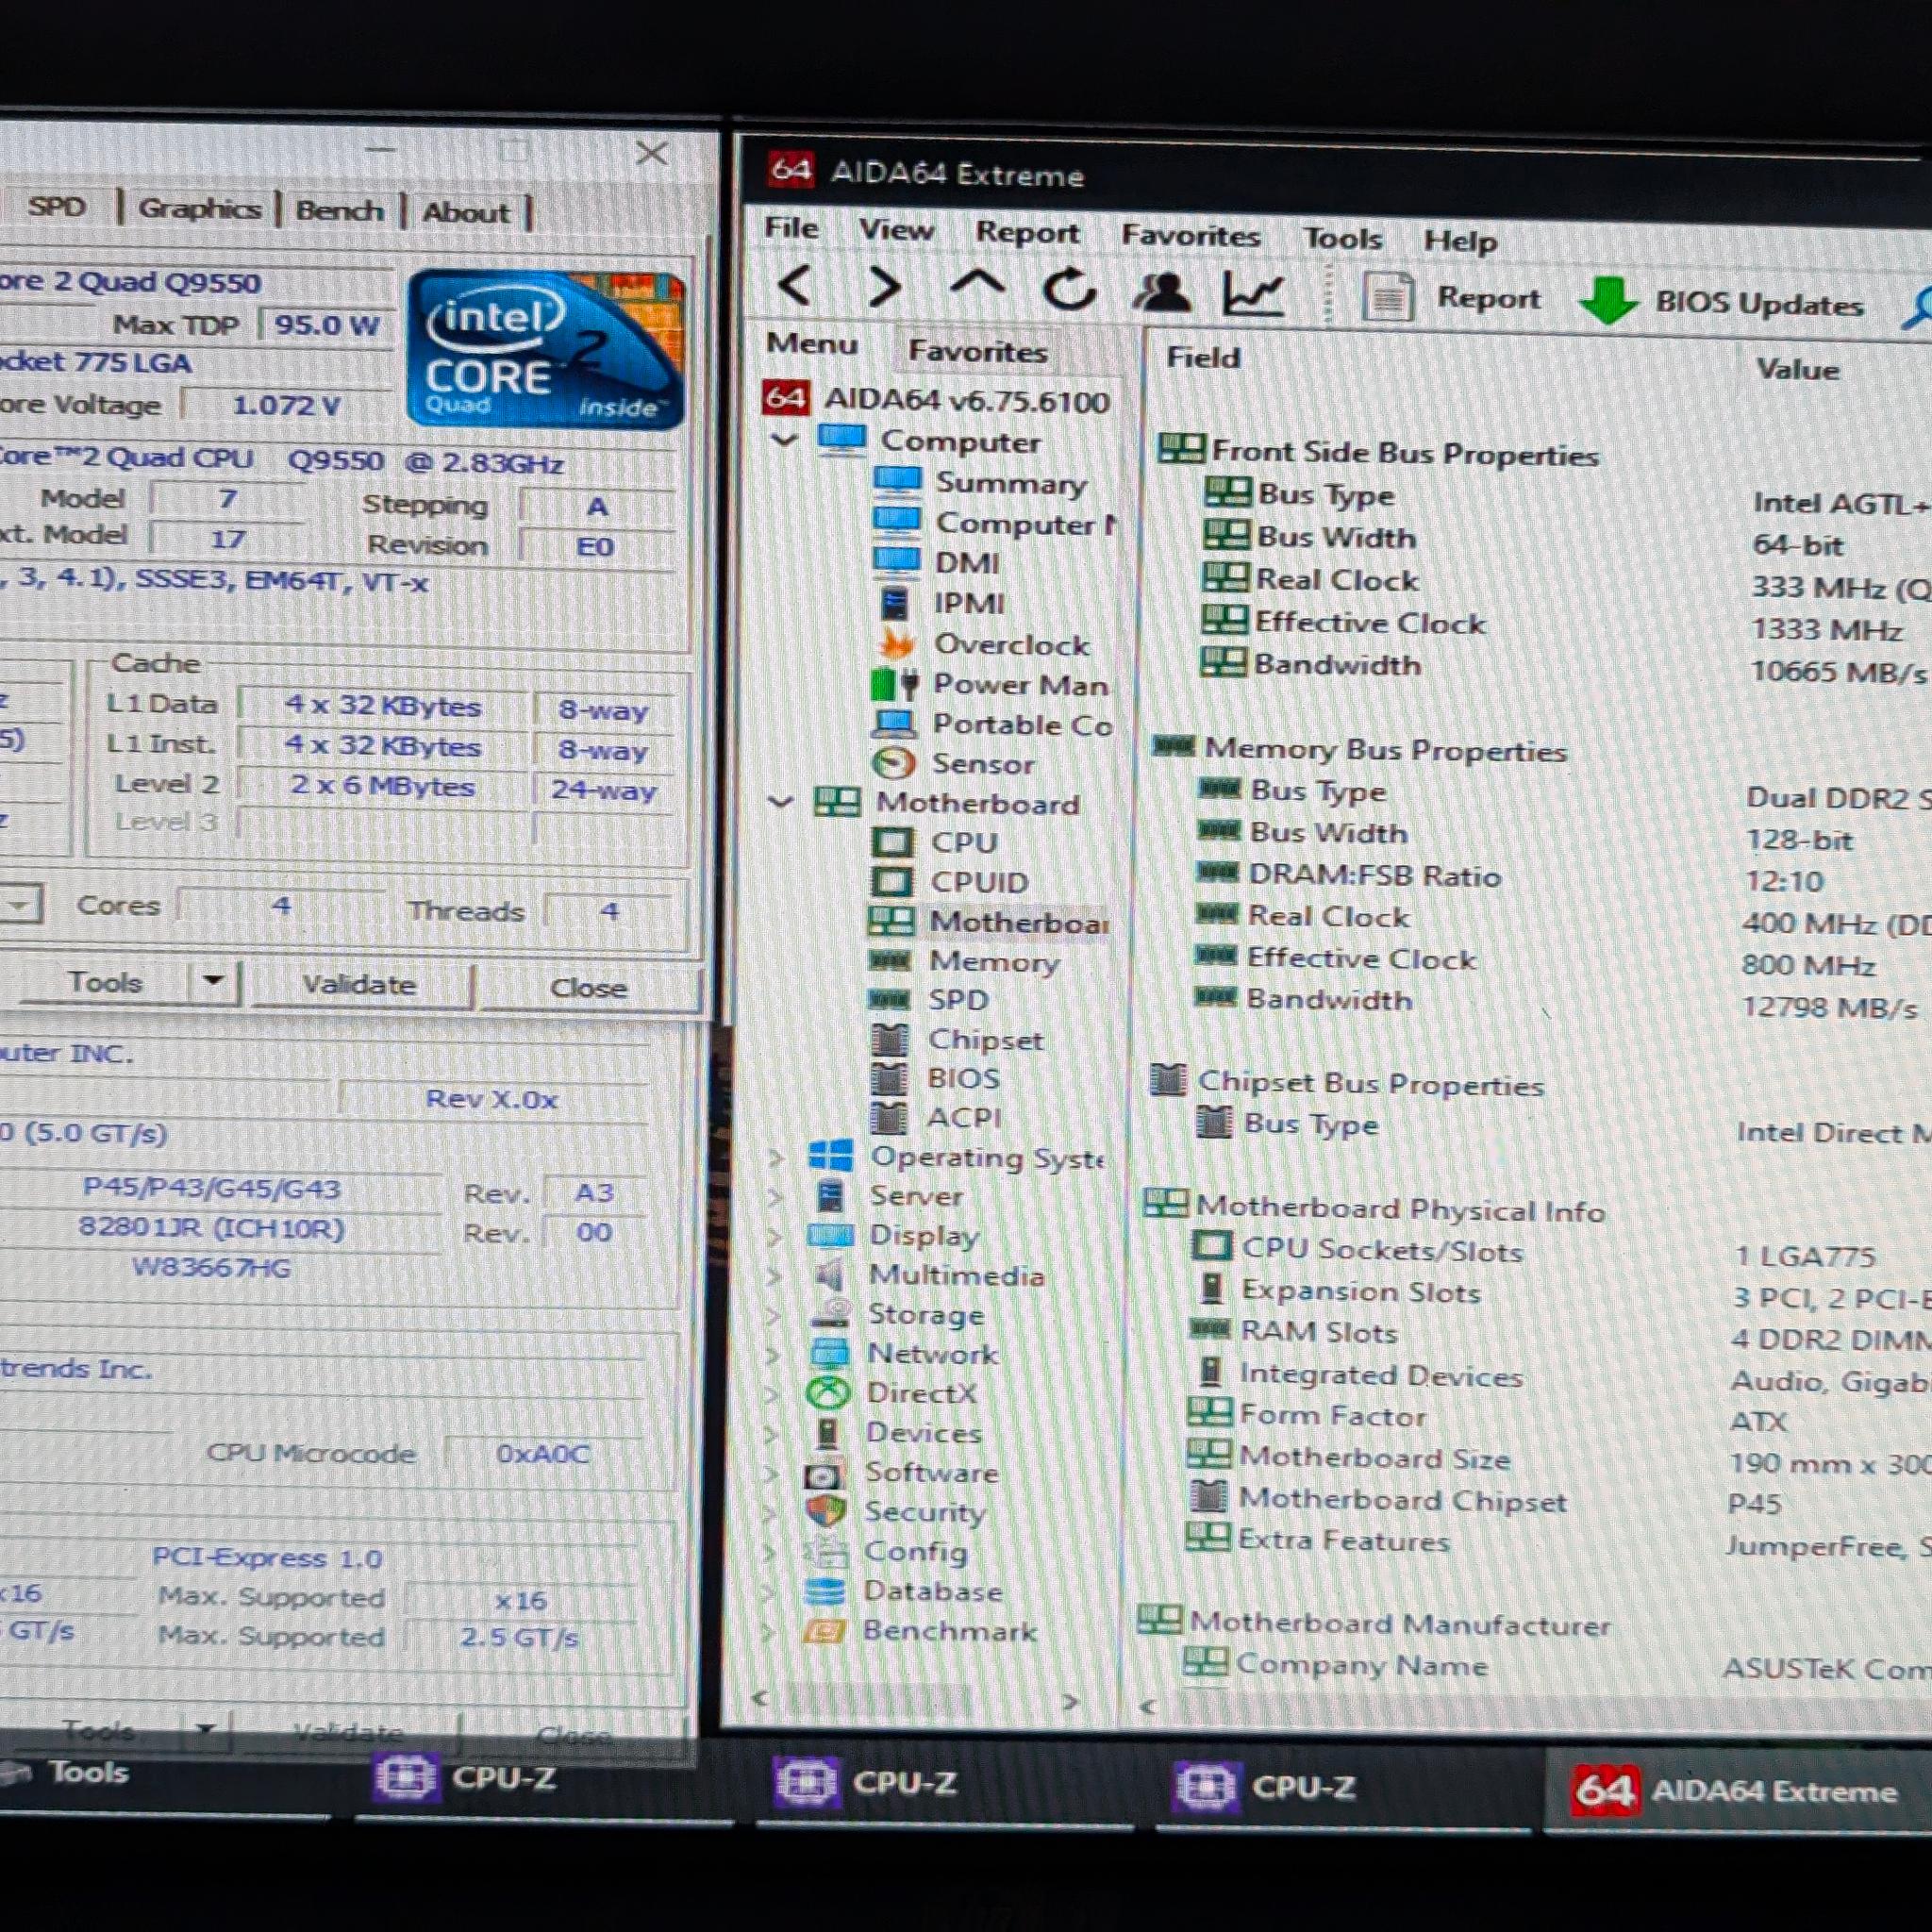Click the Field column header
1932x1932 pixels.
pos(1202,358)
